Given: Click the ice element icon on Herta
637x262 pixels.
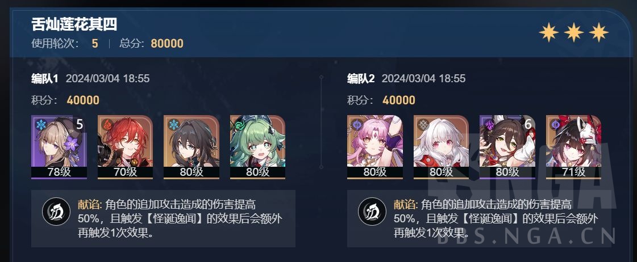Looking at the screenshot, I should [x=41, y=125].
